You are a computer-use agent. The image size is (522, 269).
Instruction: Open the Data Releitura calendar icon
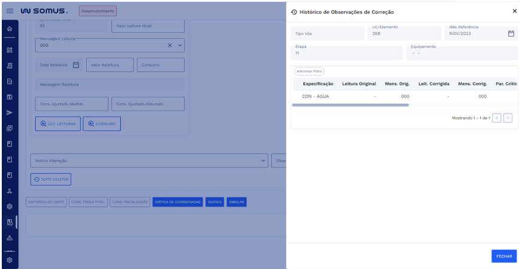tap(76, 65)
